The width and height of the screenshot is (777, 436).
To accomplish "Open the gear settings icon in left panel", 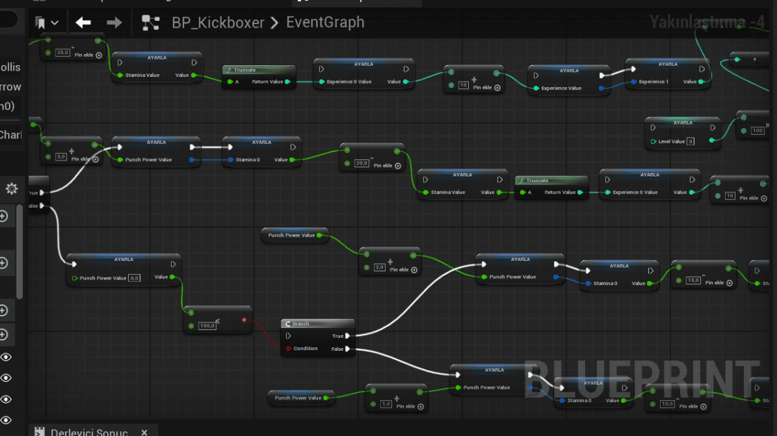I will pyautogui.click(x=11, y=188).
